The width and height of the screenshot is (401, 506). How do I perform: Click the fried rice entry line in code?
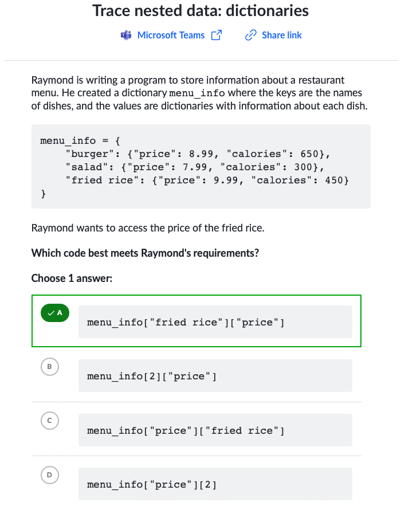click(x=207, y=180)
